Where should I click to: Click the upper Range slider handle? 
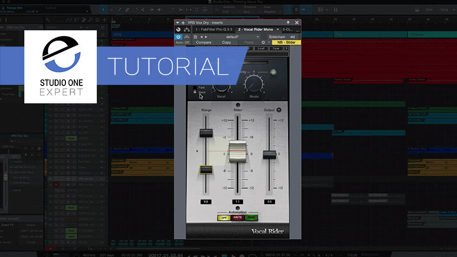pos(206,133)
